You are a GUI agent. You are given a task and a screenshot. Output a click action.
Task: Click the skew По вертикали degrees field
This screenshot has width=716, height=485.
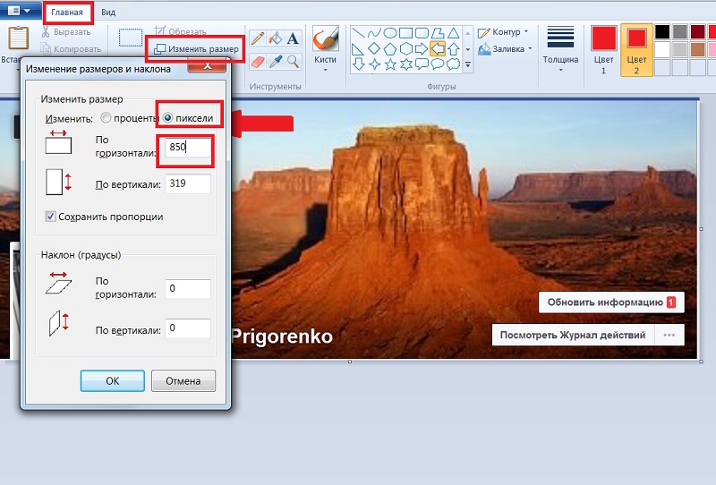[188, 328]
